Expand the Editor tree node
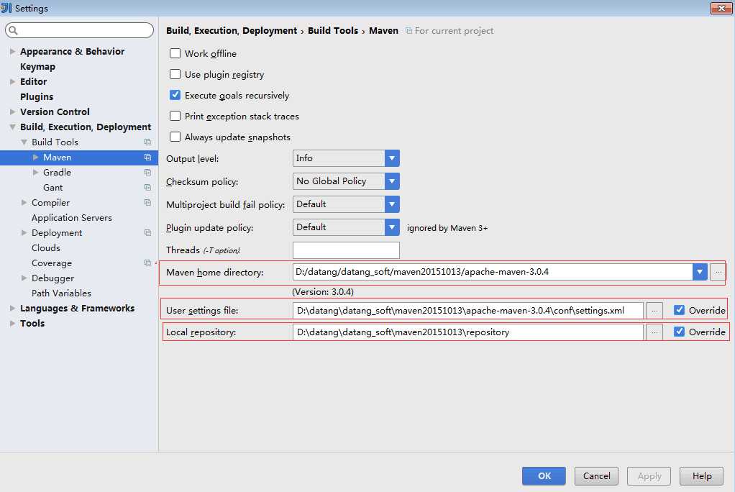This screenshot has height=492, width=735. tap(13, 81)
